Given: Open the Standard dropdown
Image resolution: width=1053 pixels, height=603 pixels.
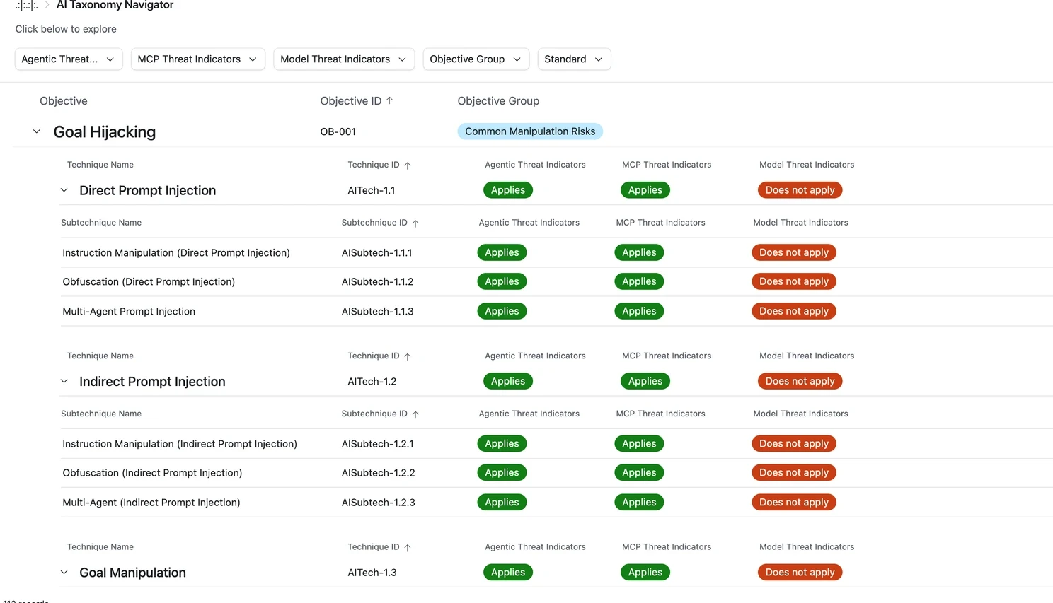Looking at the screenshot, I should [574, 59].
